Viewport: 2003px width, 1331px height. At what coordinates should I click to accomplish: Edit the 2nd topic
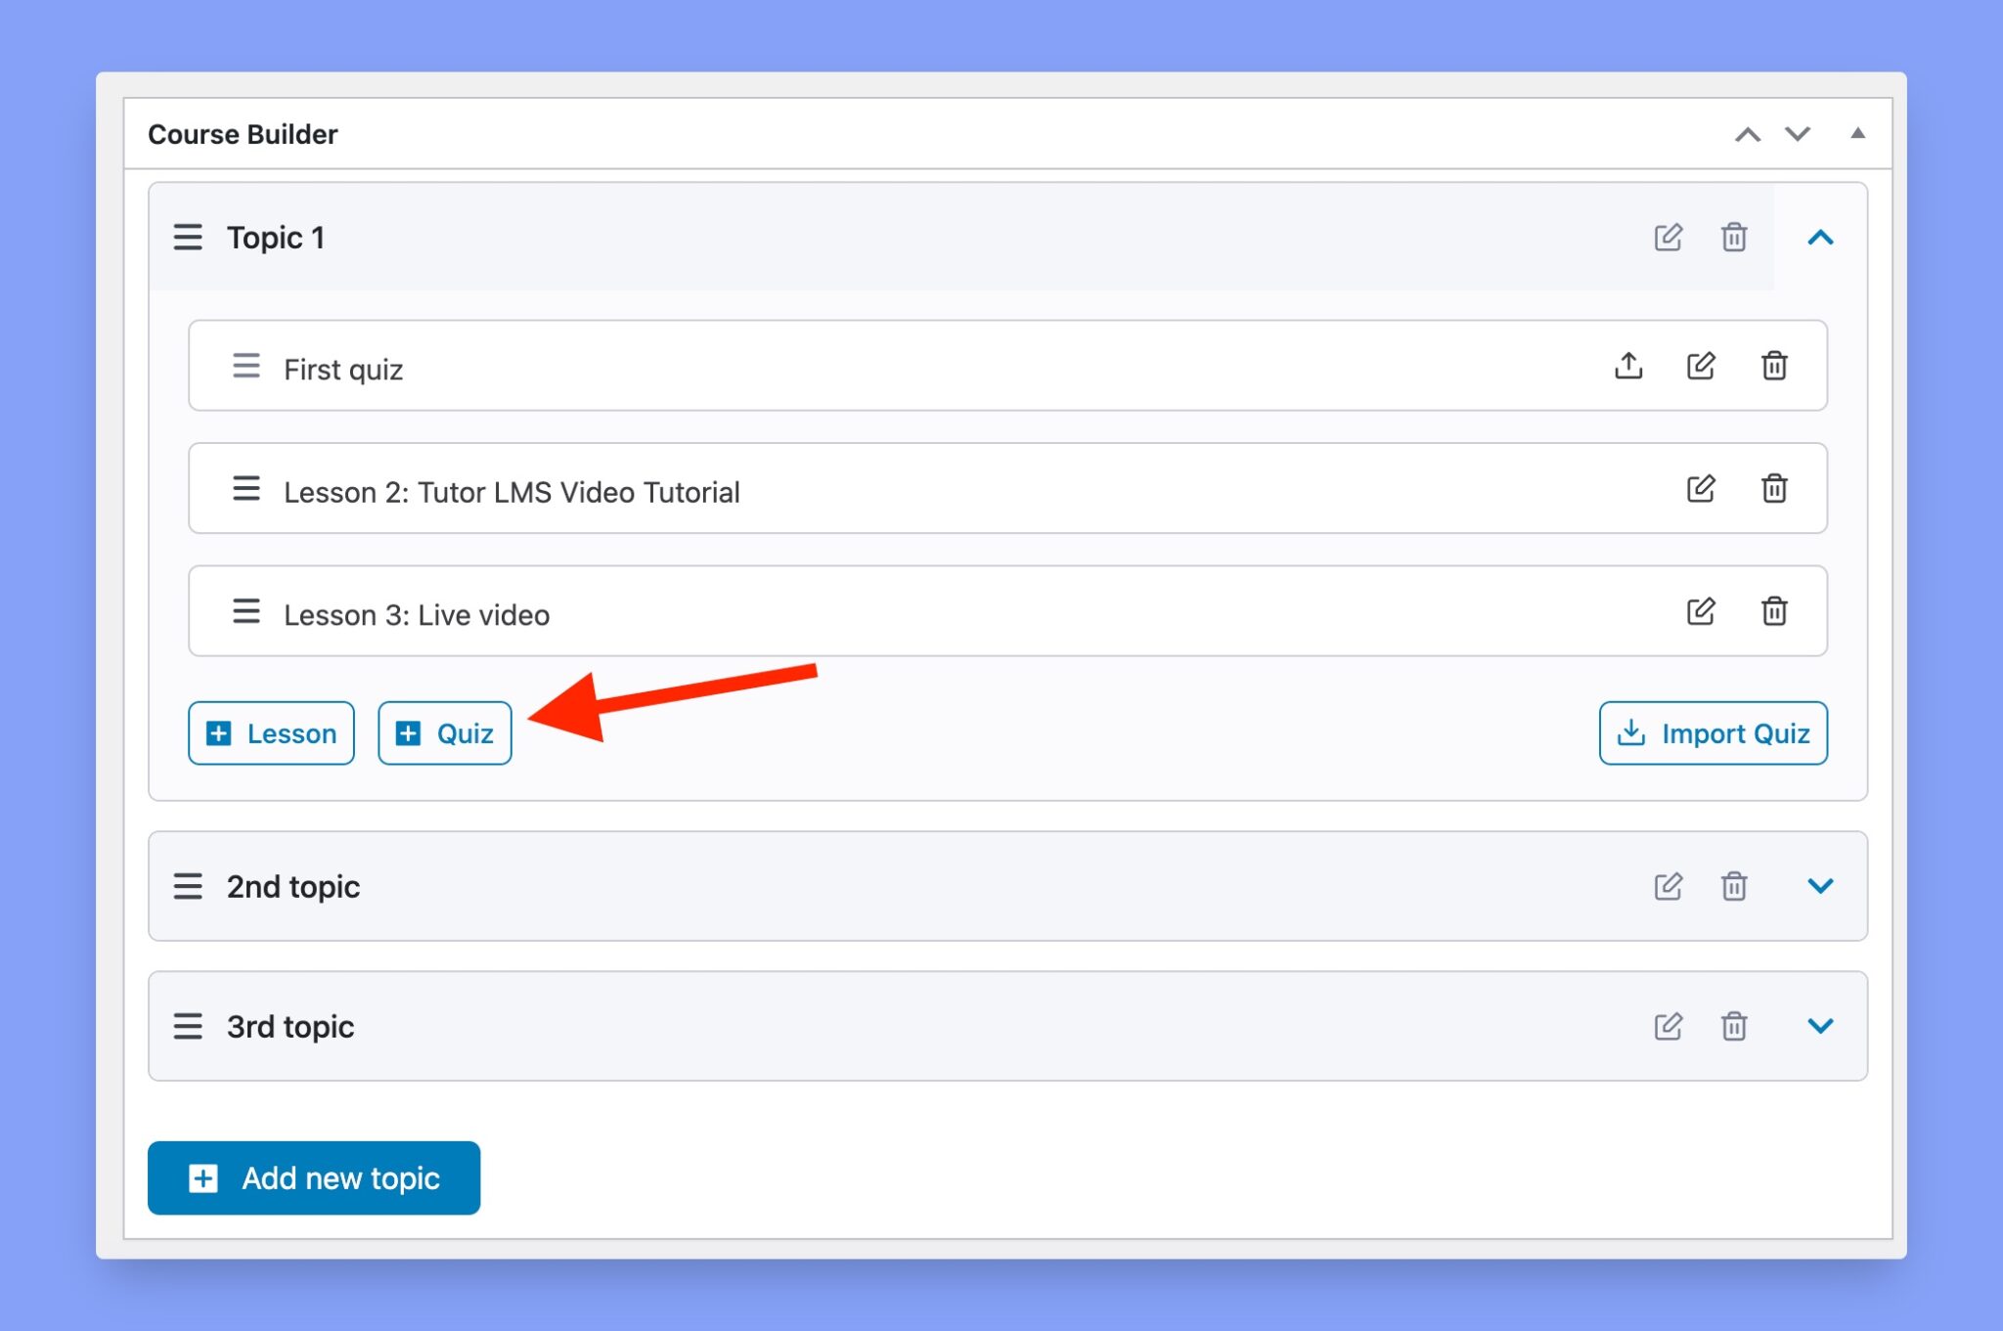pyautogui.click(x=1668, y=886)
